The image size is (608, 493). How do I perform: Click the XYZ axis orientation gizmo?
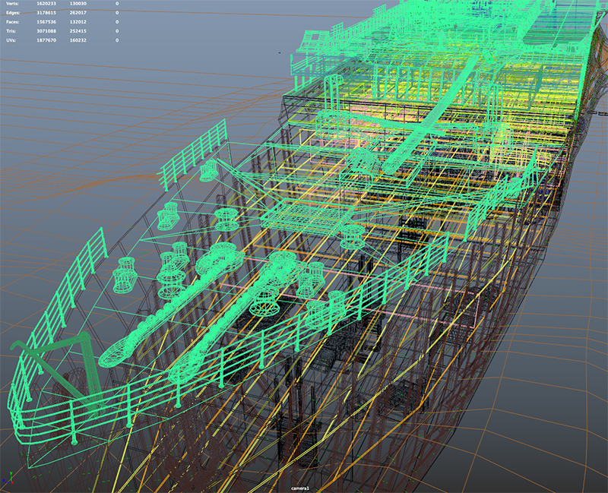point(8,479)
